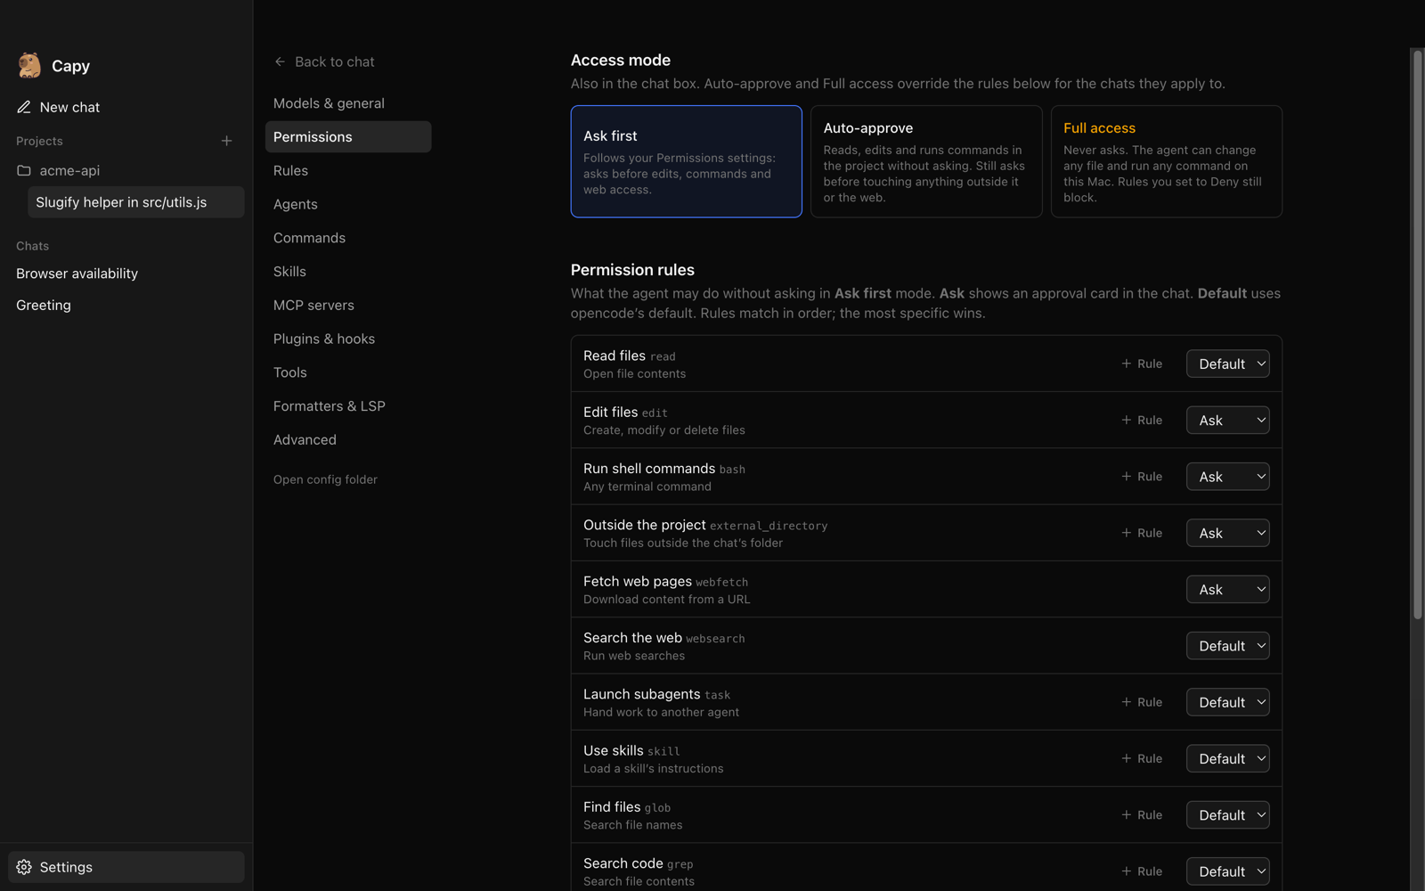Open the Agents settings section
This screenshot has height=891, width=1425.
pyautogui.click(x=348, y=204)
